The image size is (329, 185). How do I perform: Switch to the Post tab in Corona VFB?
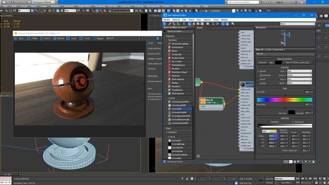(x=151, y=43)
